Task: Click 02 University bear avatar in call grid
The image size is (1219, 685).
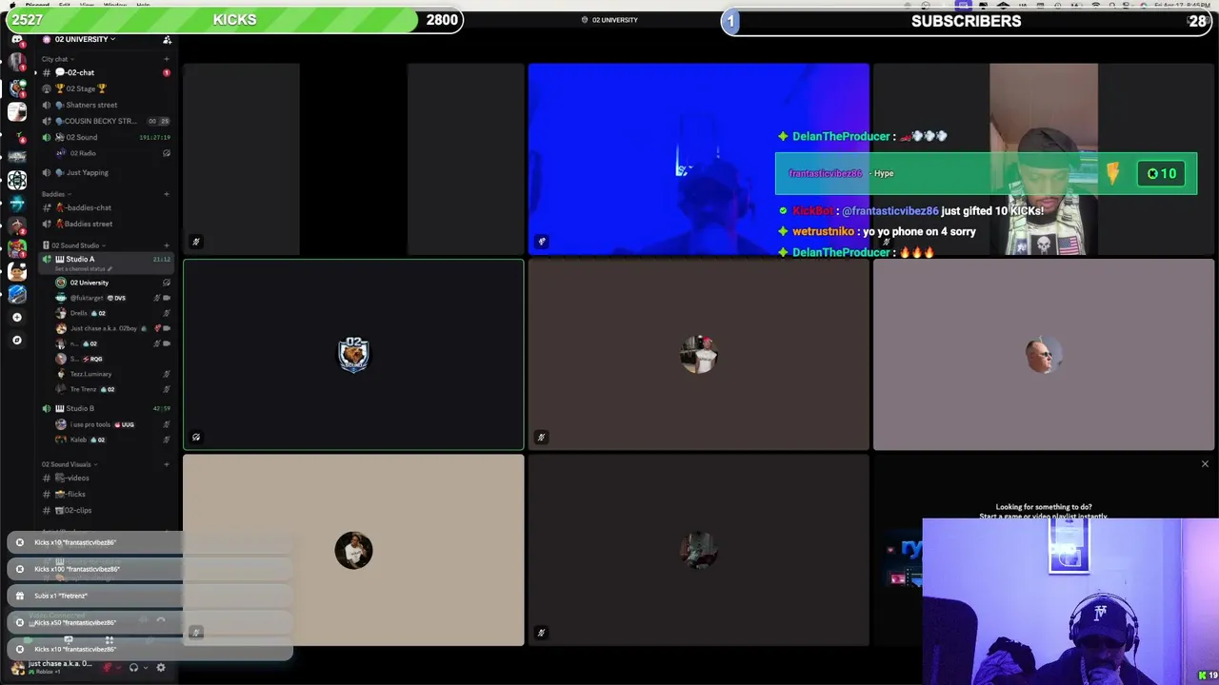Action: (x=353, y=354)
